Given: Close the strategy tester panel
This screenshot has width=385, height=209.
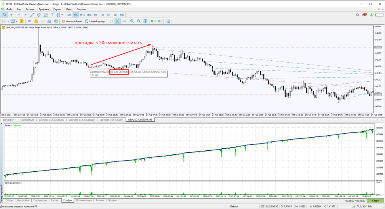Looking at the screenshot, I should (x=2, y=124).
